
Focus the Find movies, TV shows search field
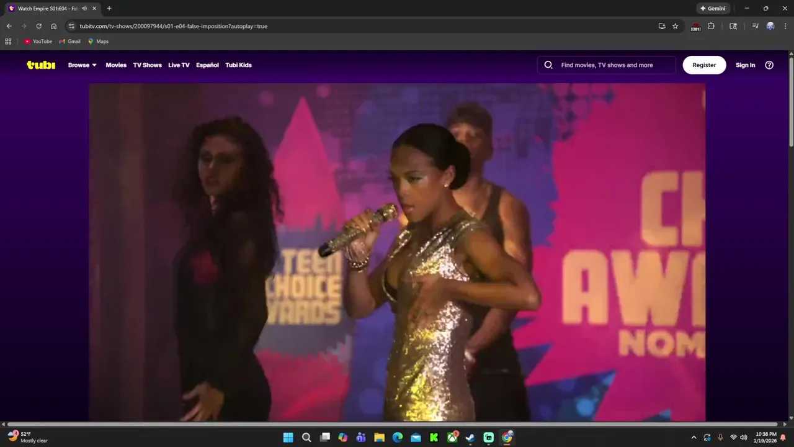607,65
